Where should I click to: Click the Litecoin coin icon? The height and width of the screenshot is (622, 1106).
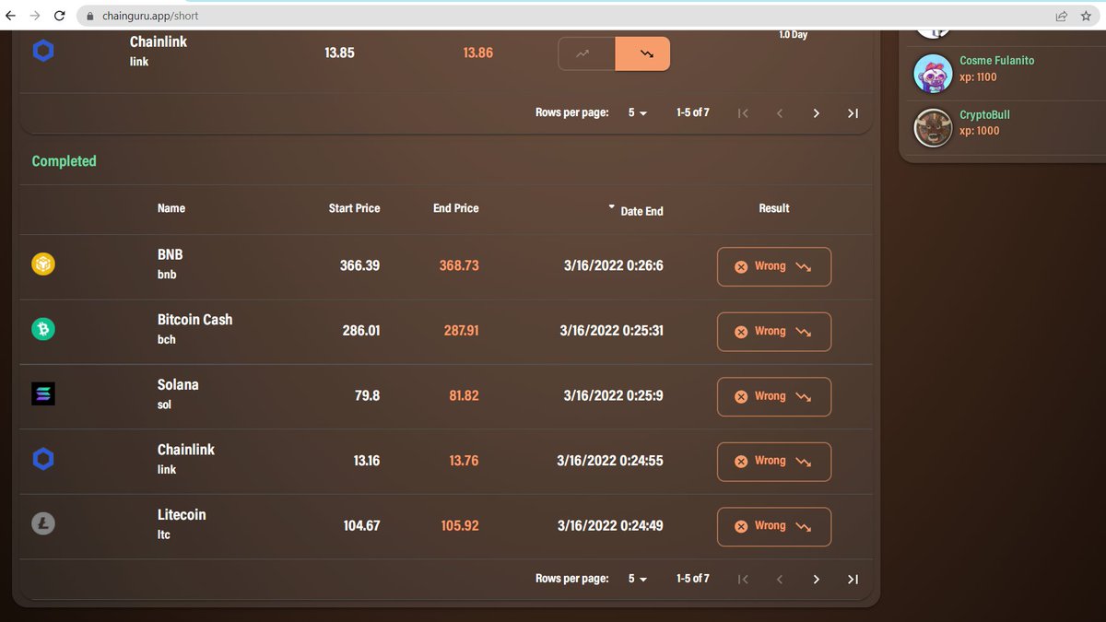coord(43,524)
